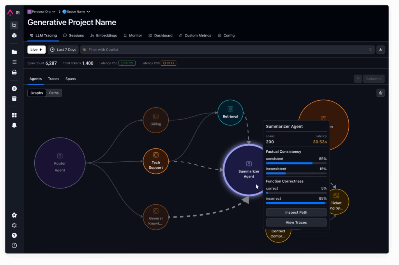
Task: Click the consistent 85% progress bar
Action: [296, 163]
